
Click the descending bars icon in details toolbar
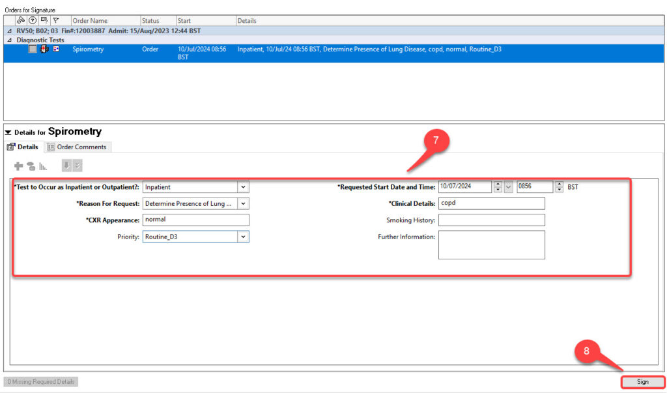tap(43, 166)
